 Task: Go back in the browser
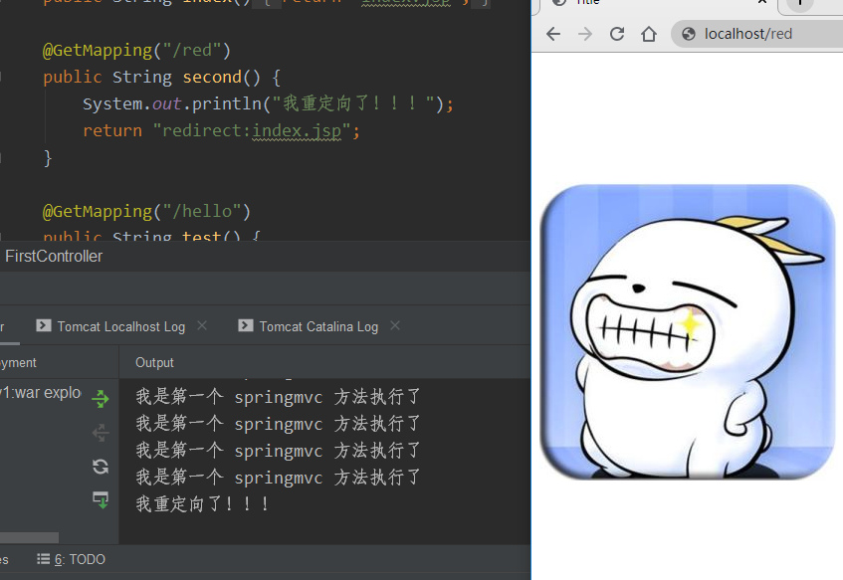point(553,35)
